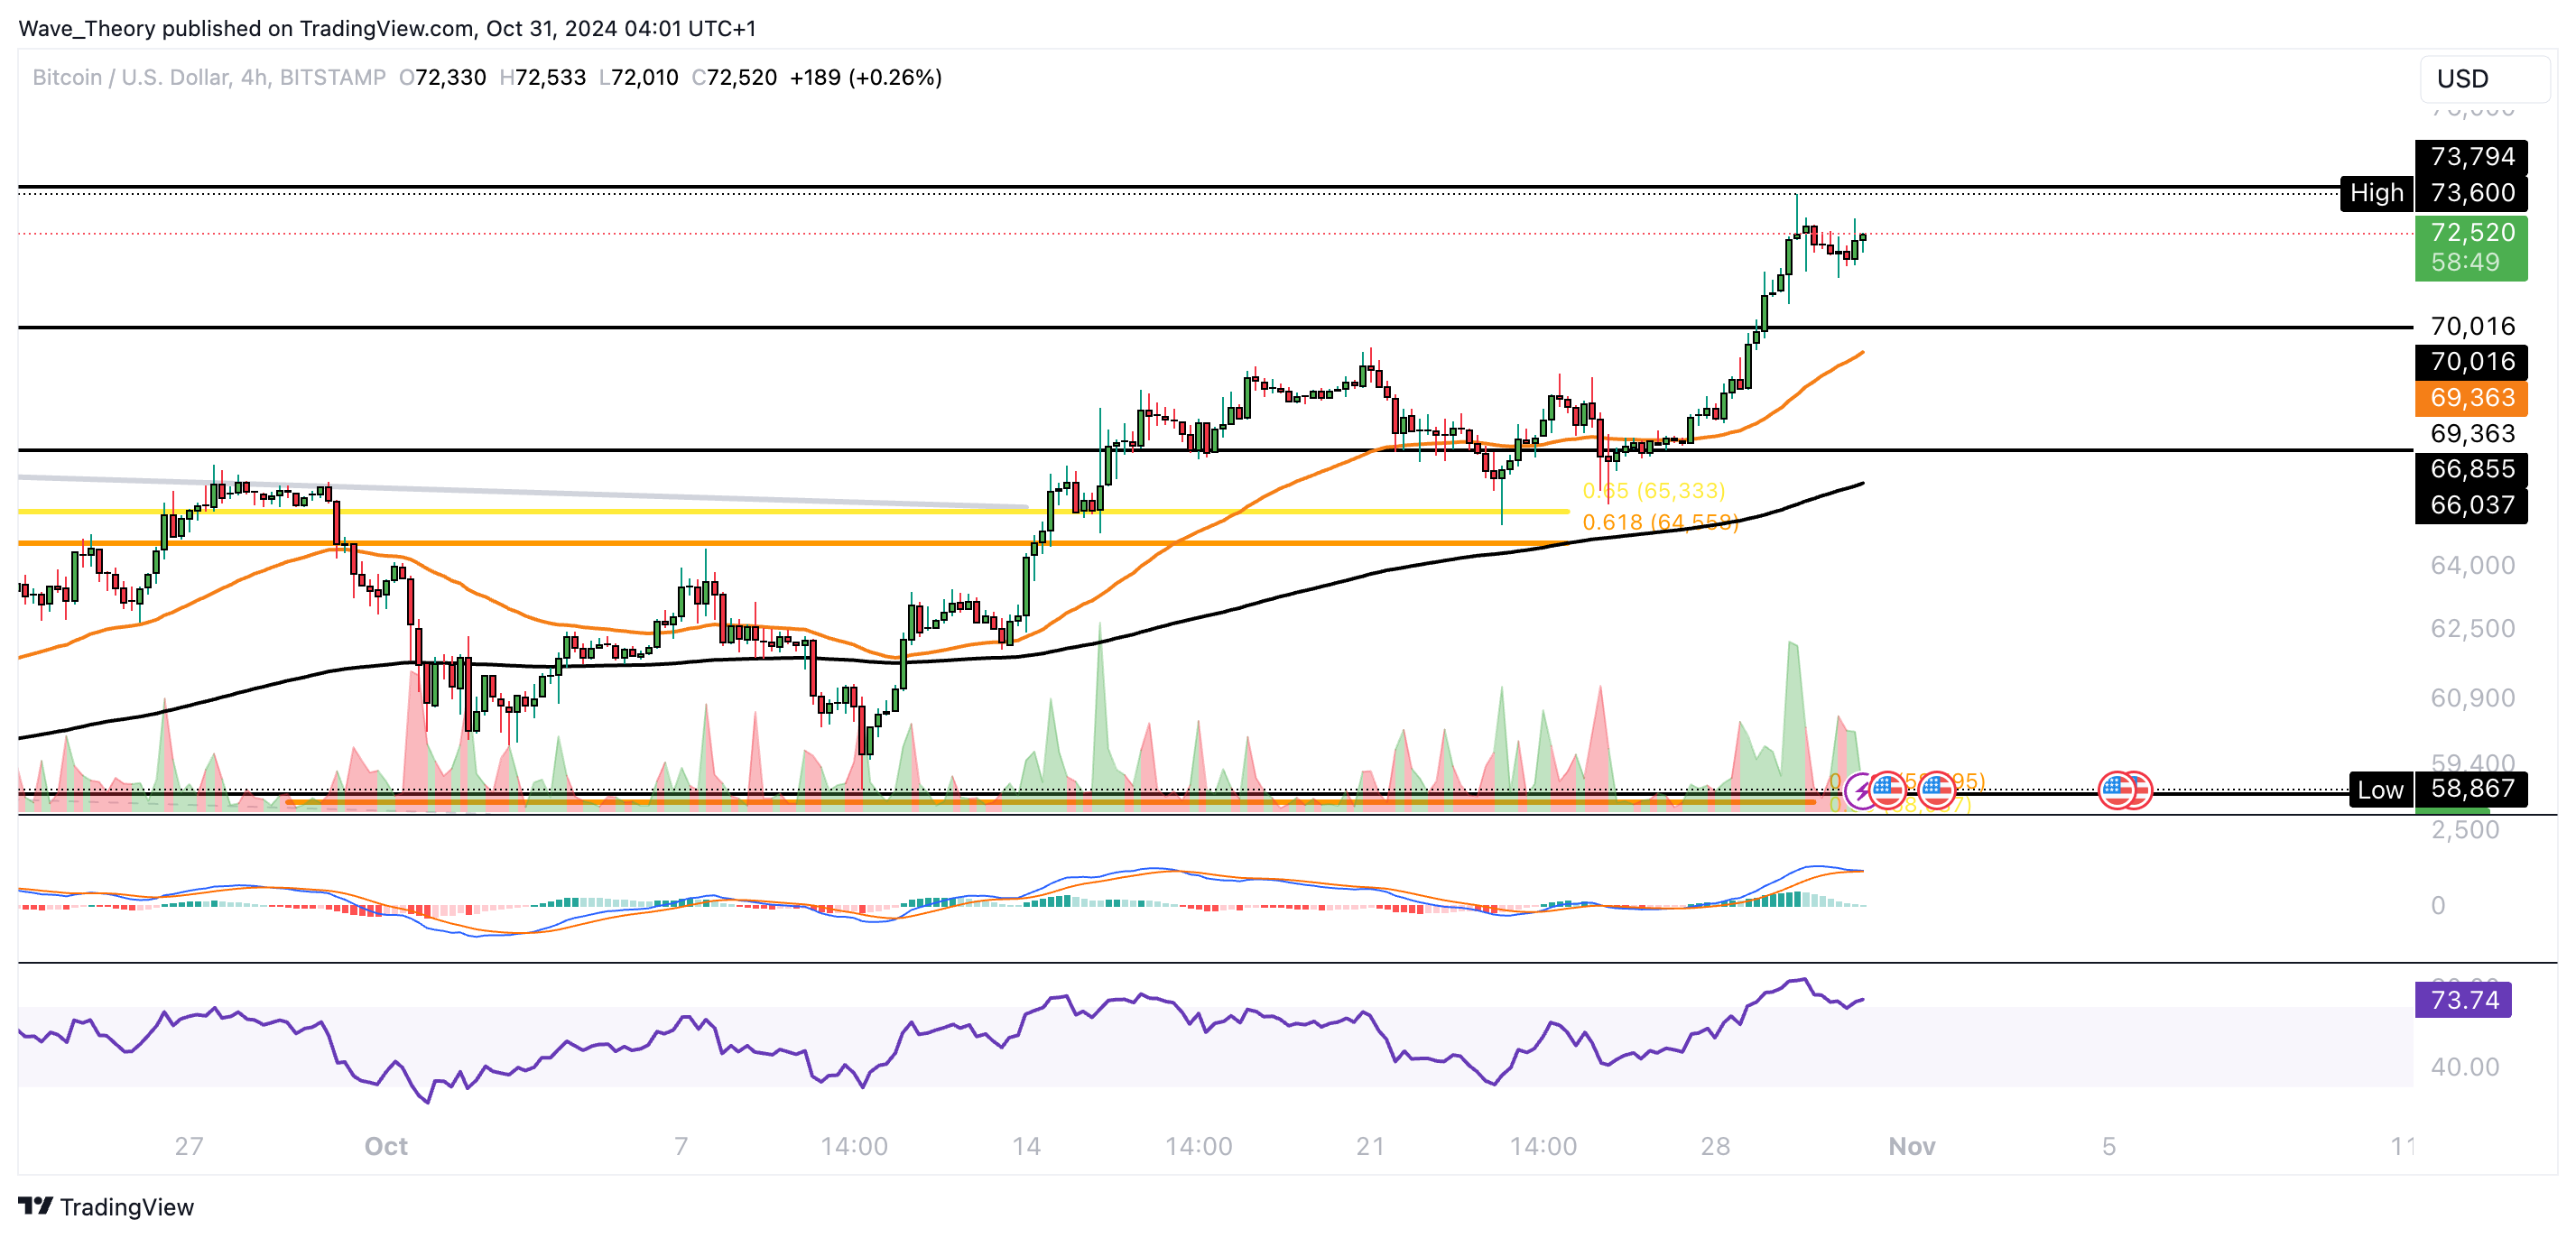Click the purple lightning event icon
The width and height of the screenshot is (2576, 1238).
click(1860, 791)
